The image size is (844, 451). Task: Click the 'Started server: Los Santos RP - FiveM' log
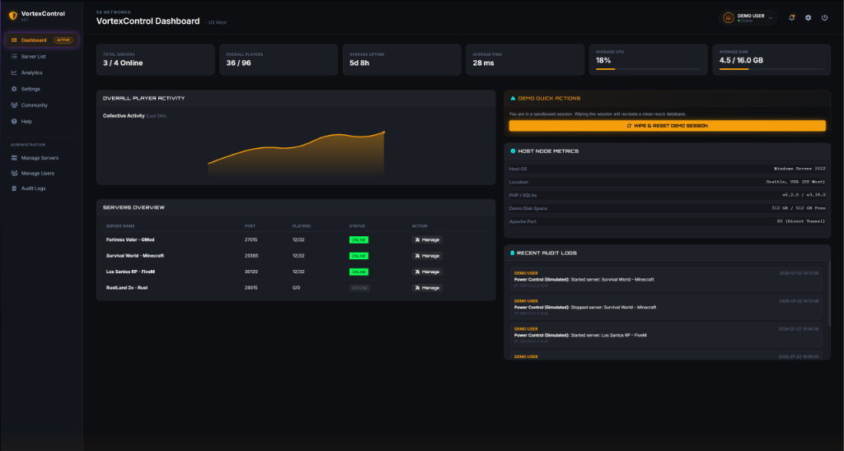tap(608, 336)
